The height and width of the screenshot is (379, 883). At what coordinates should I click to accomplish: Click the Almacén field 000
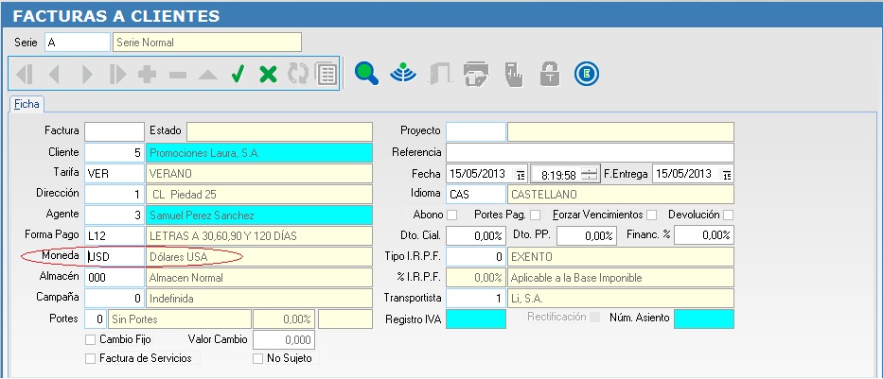(x=115, y=277)
